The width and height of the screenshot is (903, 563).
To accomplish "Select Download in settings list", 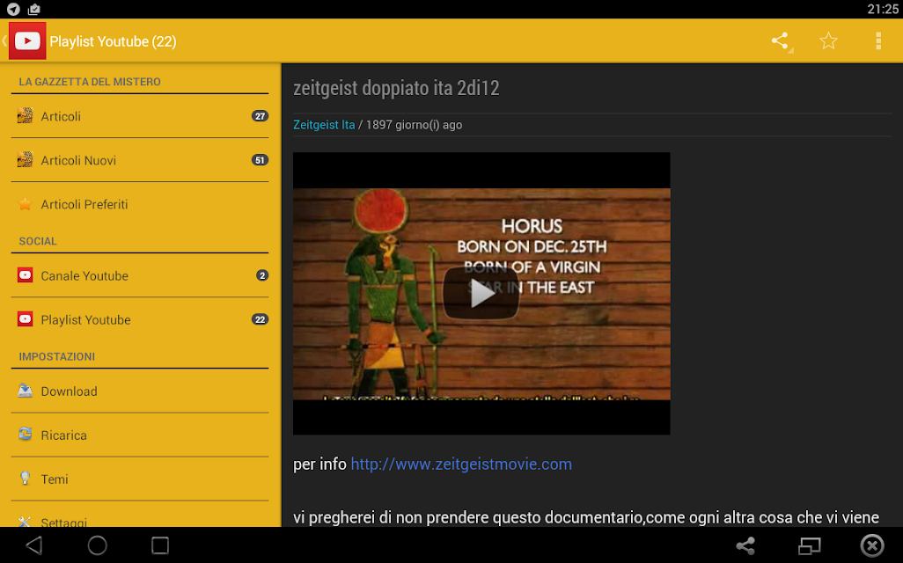I will tap(140, 391).
